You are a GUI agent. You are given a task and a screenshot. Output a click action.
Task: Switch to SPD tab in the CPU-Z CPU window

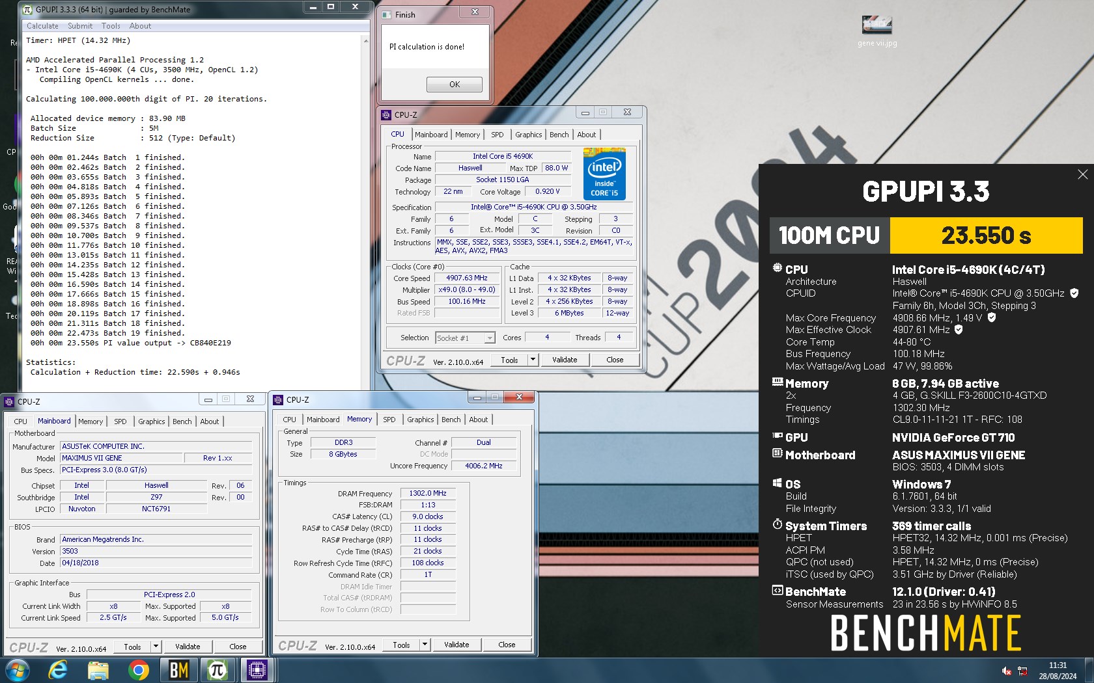click(498, 135)
